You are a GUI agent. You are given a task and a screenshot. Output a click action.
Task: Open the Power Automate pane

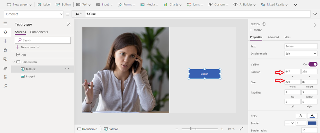(x=5, y=68)
